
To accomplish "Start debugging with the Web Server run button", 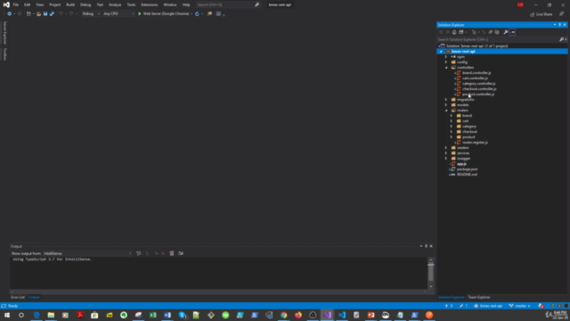I will point(164,14).
